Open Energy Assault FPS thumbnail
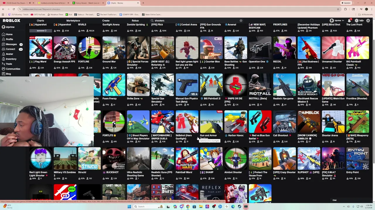375x210 pixels. (x=65, y=48)
